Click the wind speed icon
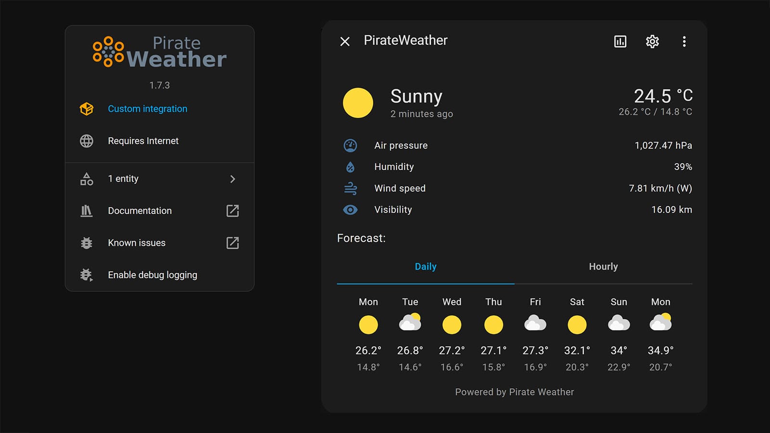Screen dimensions: 770x433 pos(350,188)
